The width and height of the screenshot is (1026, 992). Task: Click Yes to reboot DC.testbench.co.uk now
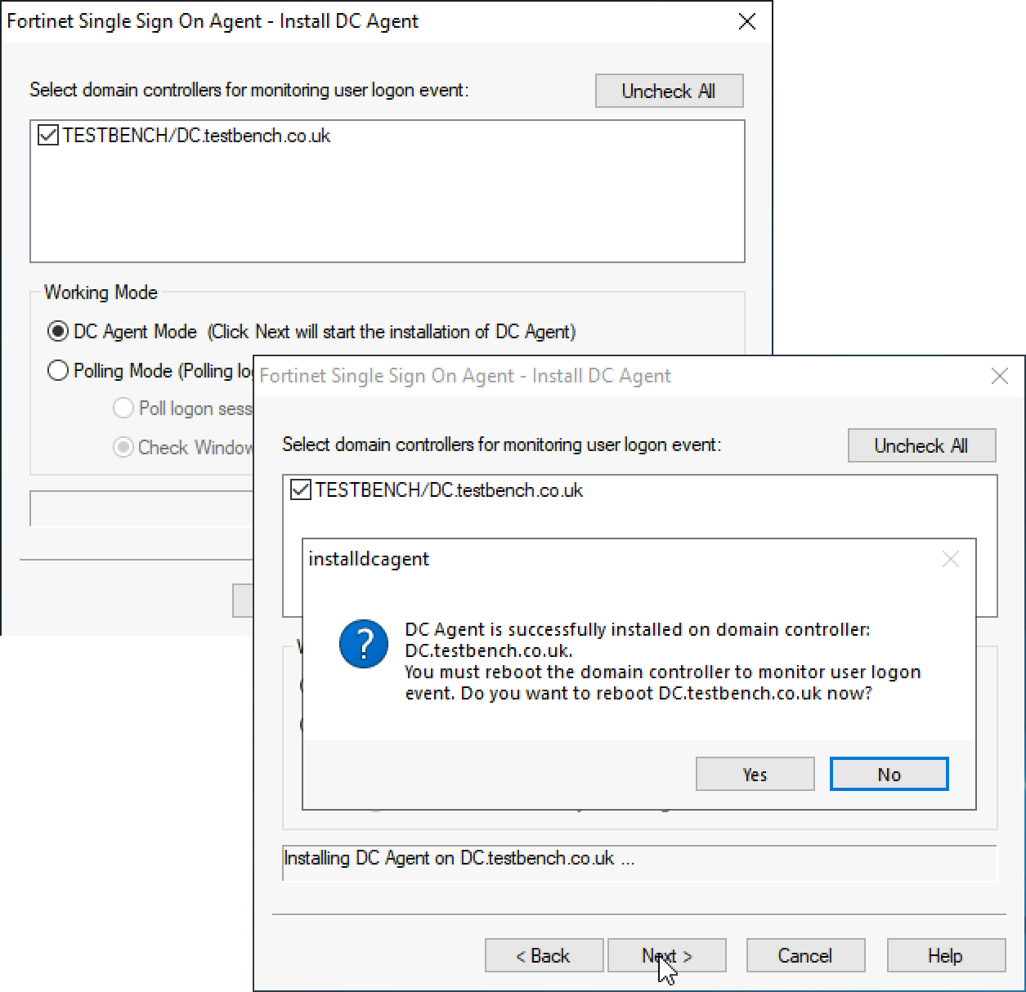pyautogui.click(x=754, y=774)
